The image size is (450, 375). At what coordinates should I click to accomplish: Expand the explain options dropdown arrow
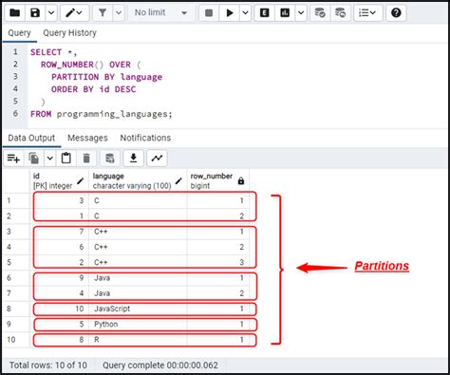pyautogui.click(x=301, y=13)
